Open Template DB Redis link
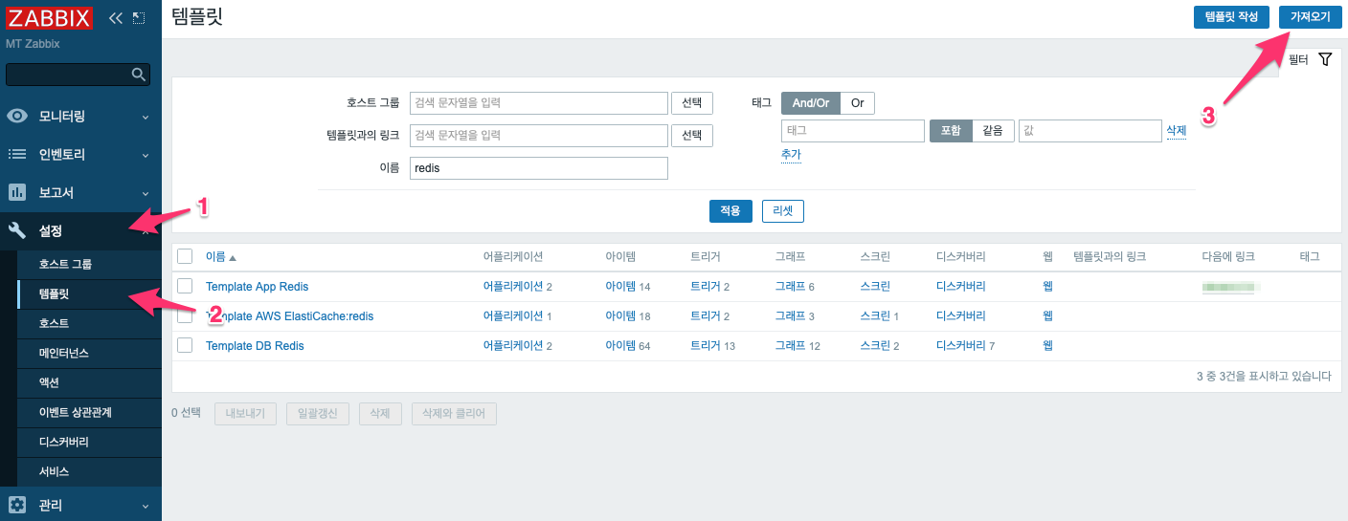Image resolution: width=1348 pixels, height=521 pixels. 255,346
